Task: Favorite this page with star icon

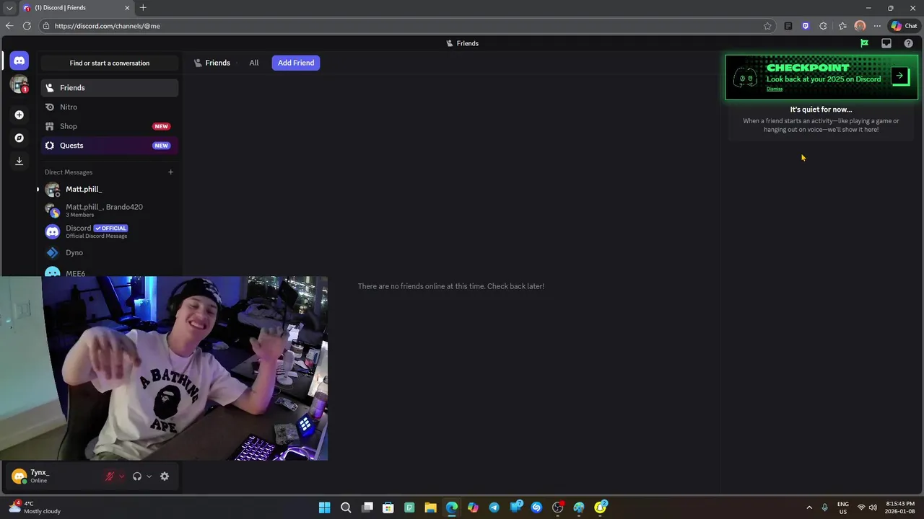Action: click(767, 26)
